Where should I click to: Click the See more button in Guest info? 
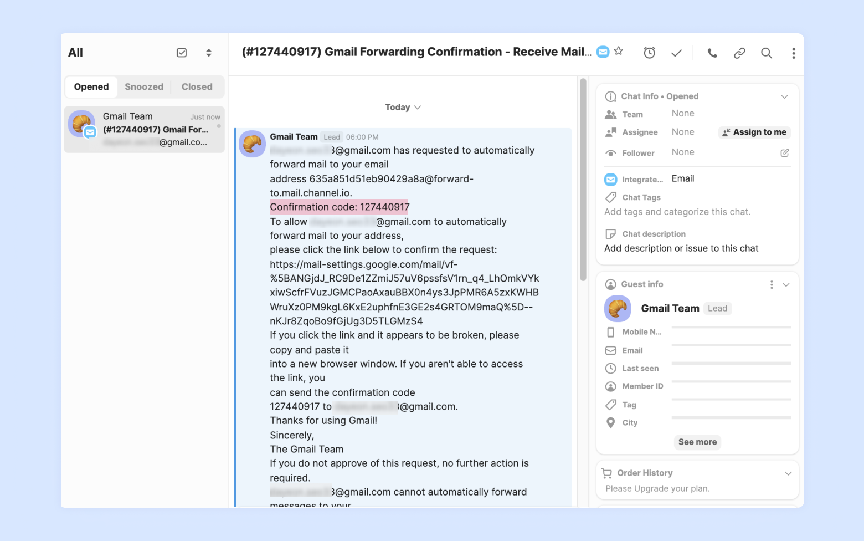(x=697, y=442)
